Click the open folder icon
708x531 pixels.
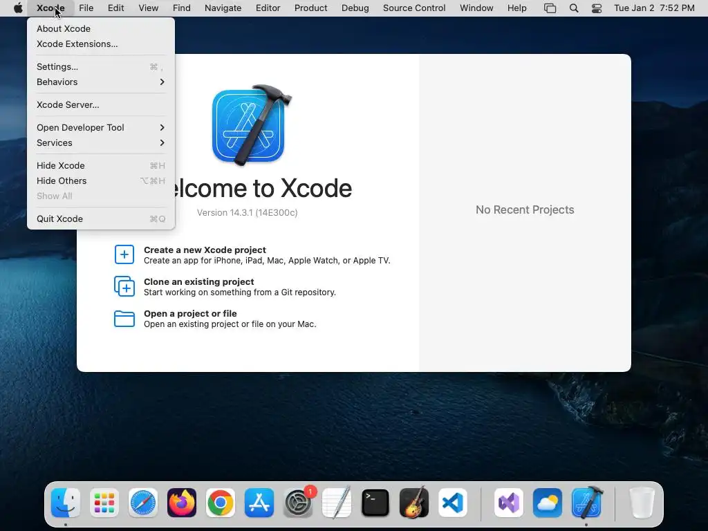click(x=124, y=318)
